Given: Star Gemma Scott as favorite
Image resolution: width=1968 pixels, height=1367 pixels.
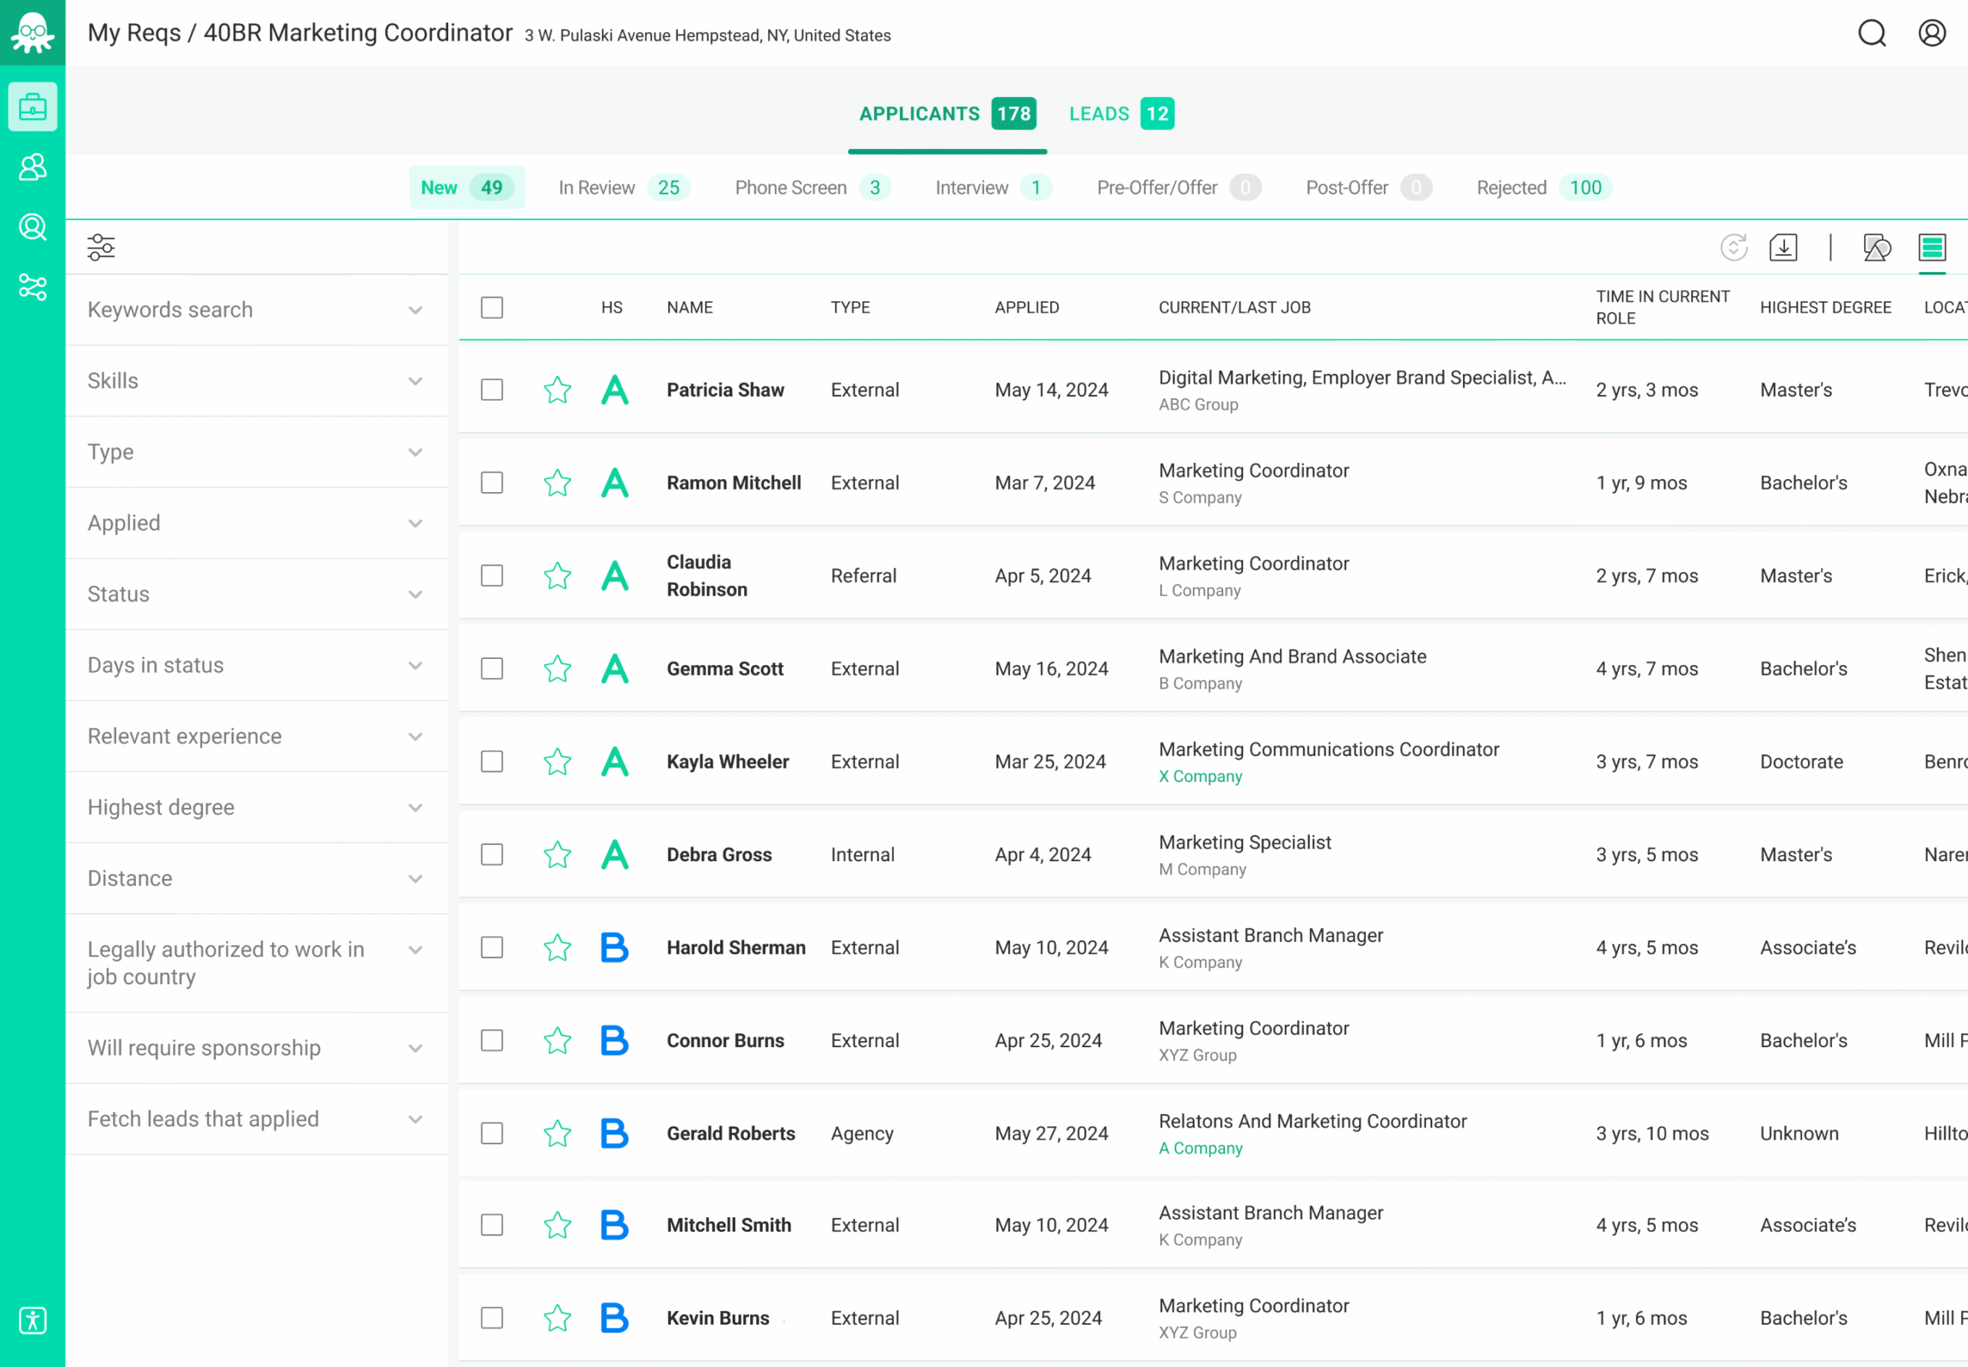Looking at the screenshot, I should (x=557, y=669).
